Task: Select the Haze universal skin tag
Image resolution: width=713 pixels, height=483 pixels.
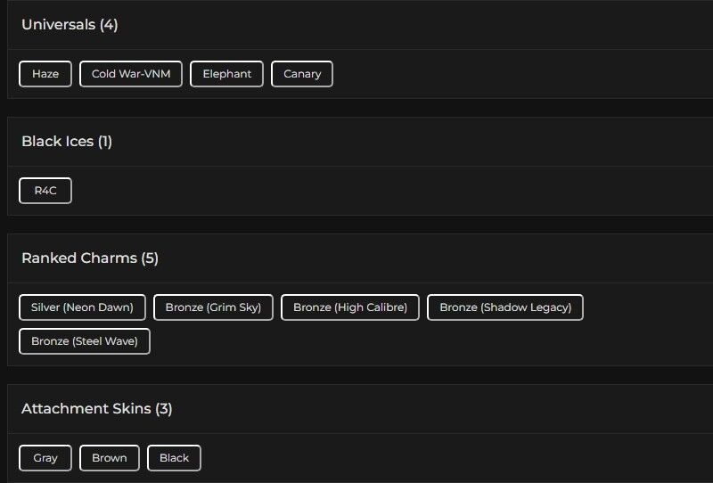Action: coord(45,74)
